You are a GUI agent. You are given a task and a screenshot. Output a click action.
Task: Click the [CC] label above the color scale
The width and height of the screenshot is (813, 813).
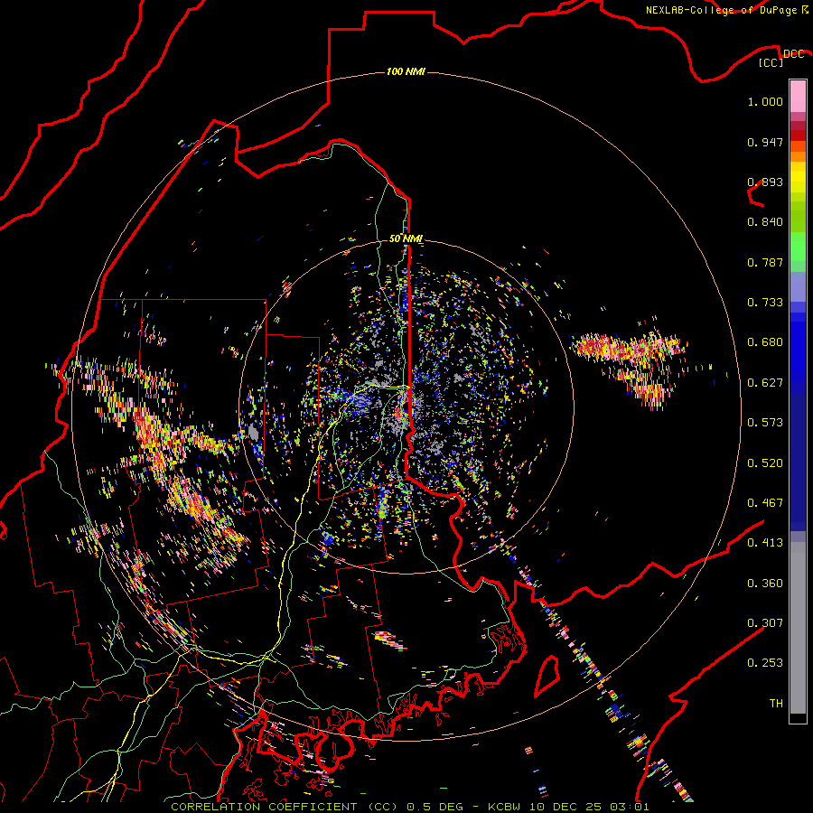(x=771, y=62)
